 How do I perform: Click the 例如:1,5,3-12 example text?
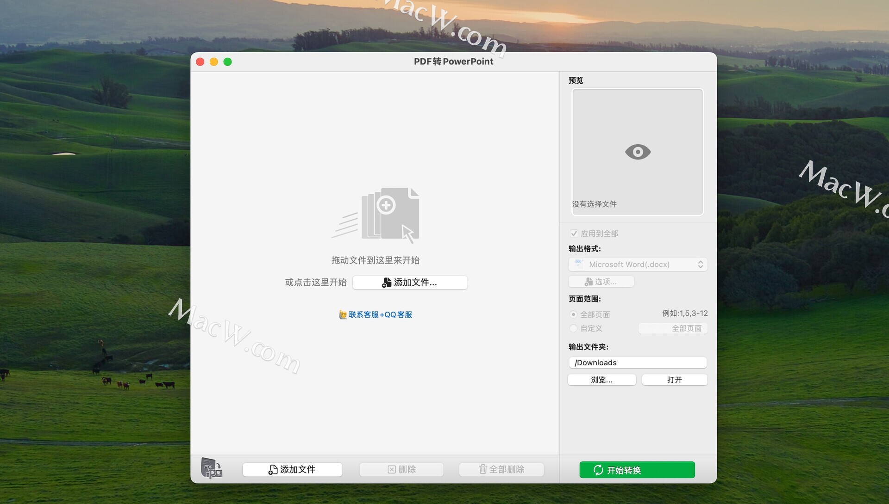pyautogui.click(x=685, y=313)
